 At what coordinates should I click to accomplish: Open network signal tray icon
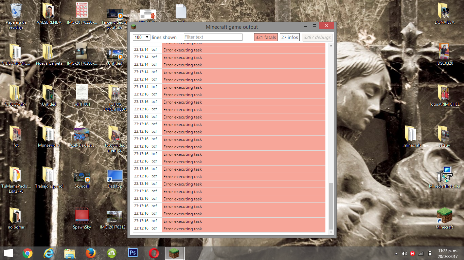click(421, 254)
